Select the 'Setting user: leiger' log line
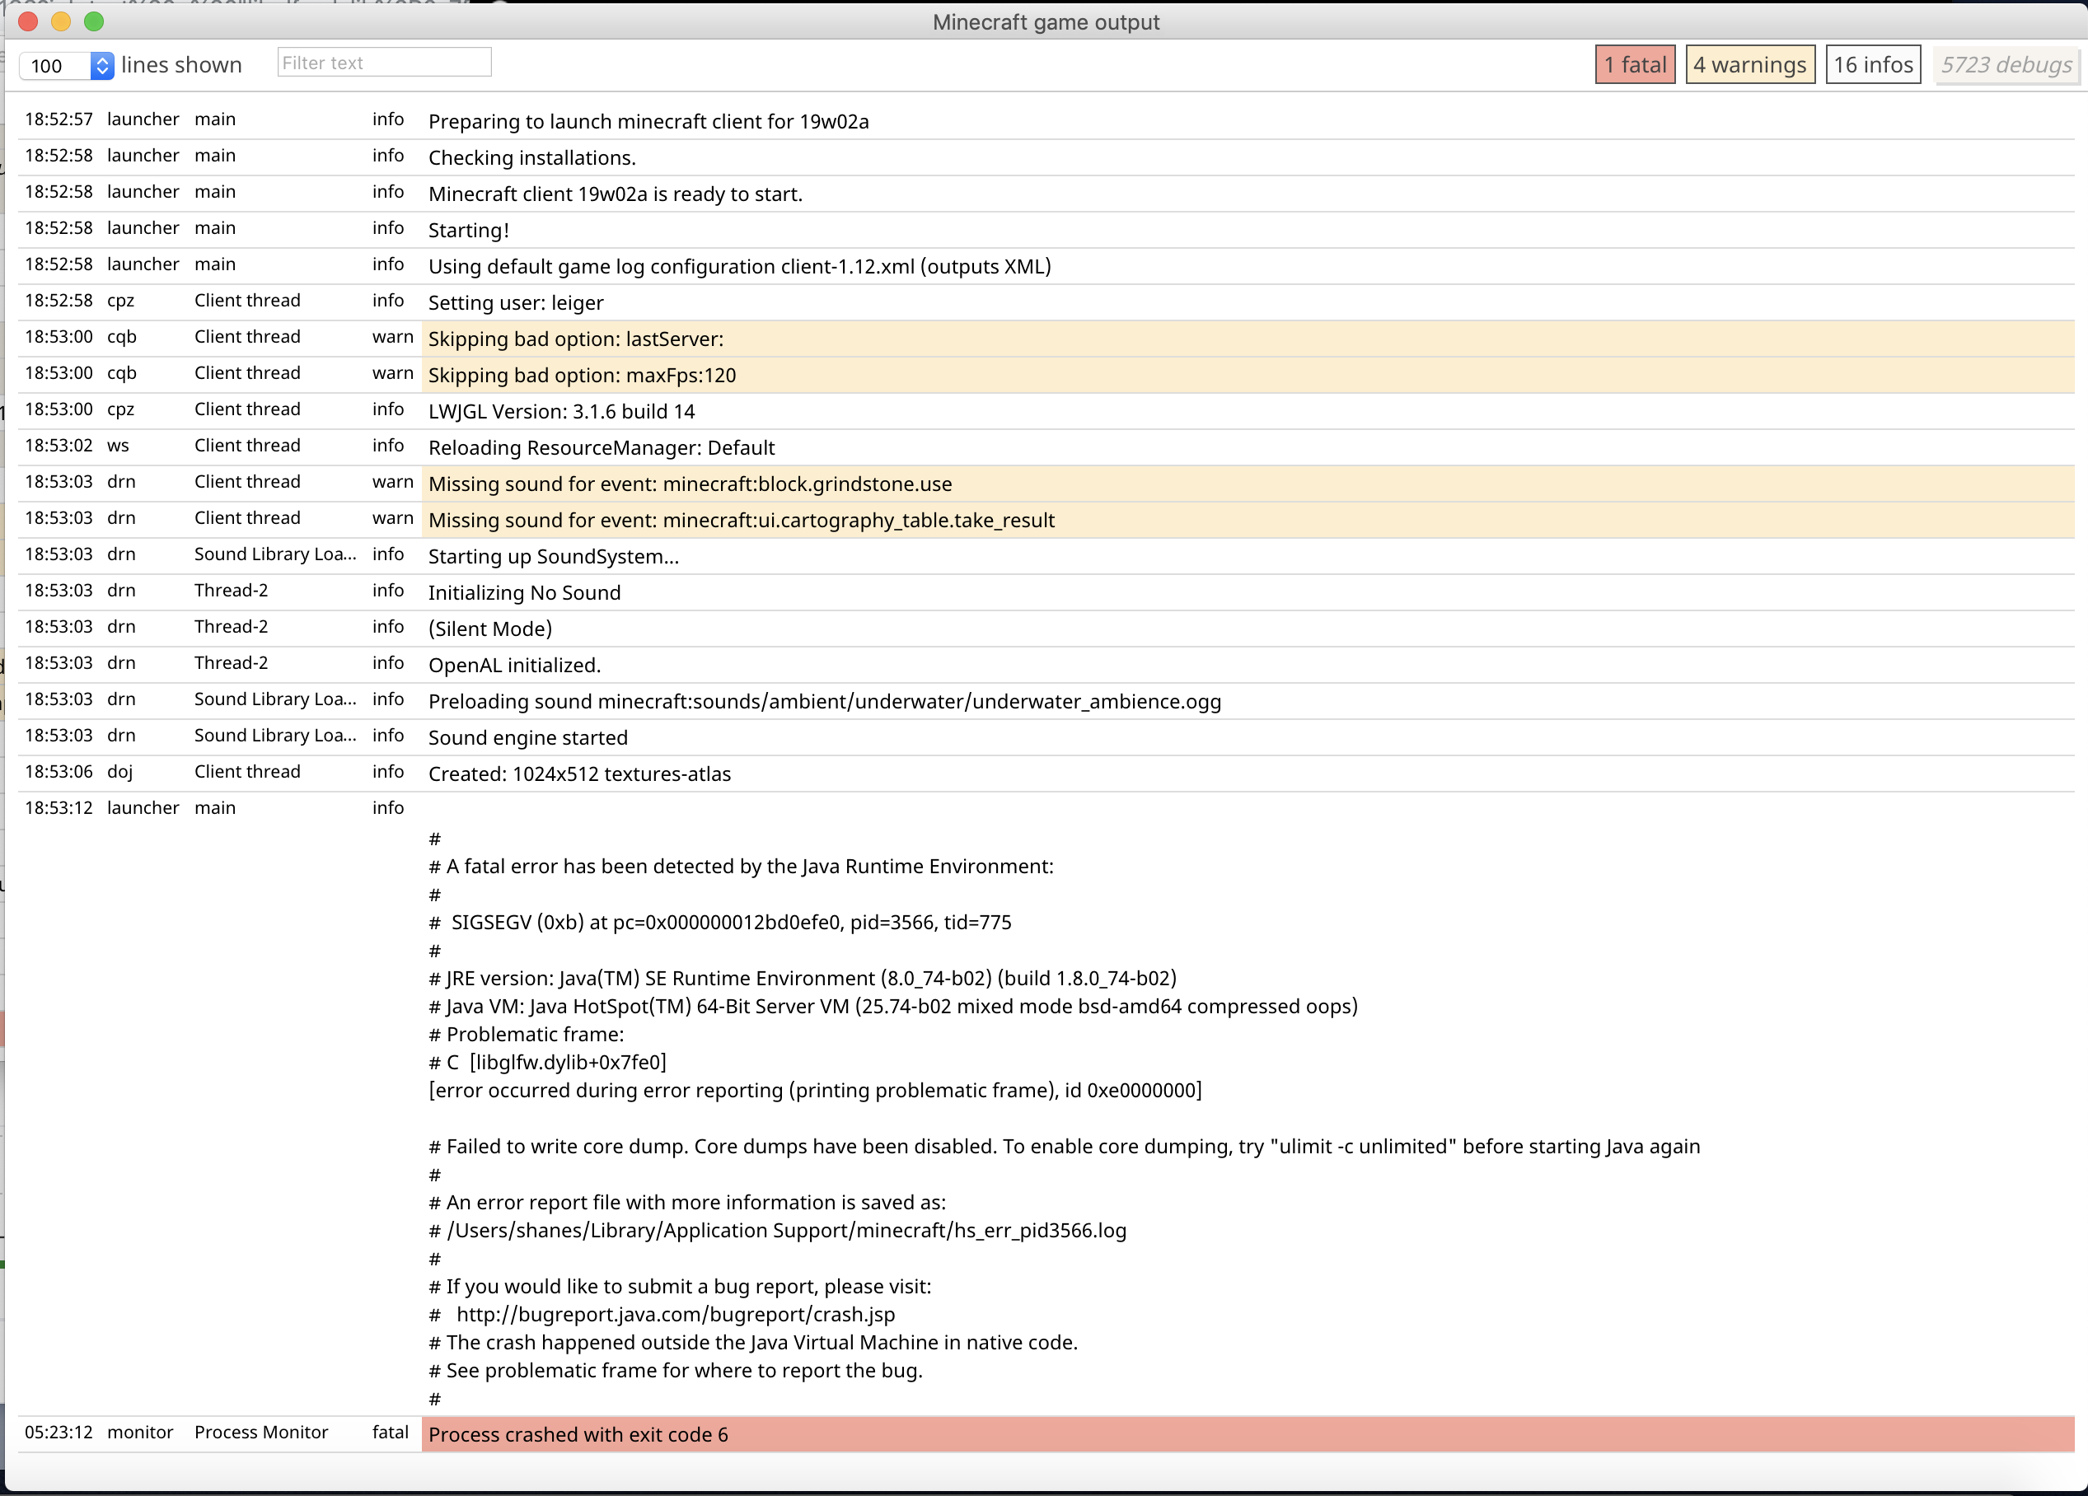The width and height of the screenshot is (2088, 1496). coord(516,303)
